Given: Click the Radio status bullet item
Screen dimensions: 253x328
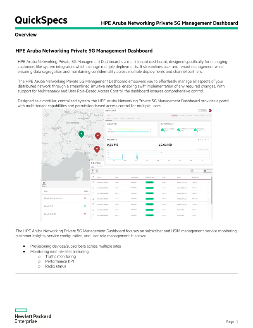Looking at the screenshot, I should pyautogui.click(x=55, y=266).
